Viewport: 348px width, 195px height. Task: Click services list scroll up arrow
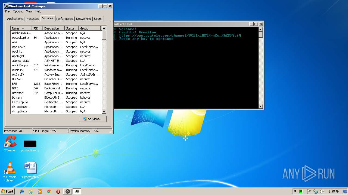tap(104, 28)
